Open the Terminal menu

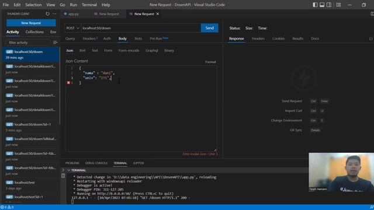click(89, 5)
